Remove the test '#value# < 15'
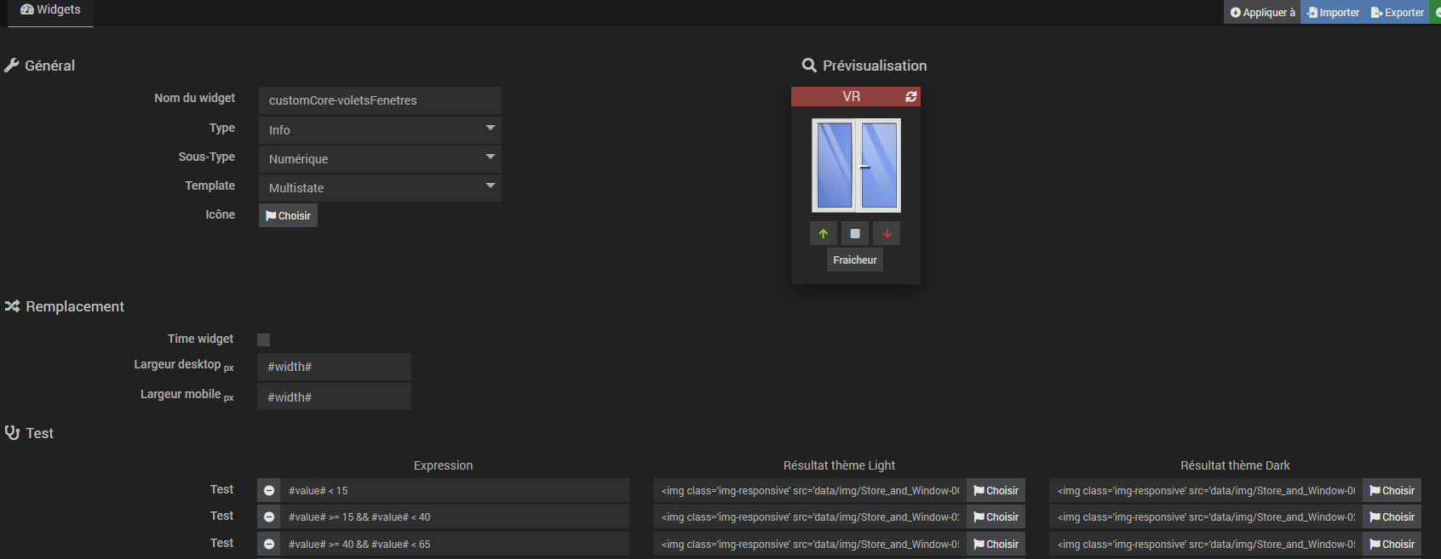The image size is (1441, 559). (269, 490)
